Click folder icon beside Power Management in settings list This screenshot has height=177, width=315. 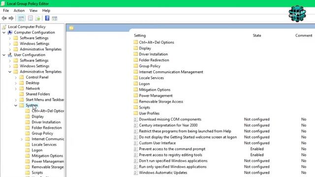point(136,95)
